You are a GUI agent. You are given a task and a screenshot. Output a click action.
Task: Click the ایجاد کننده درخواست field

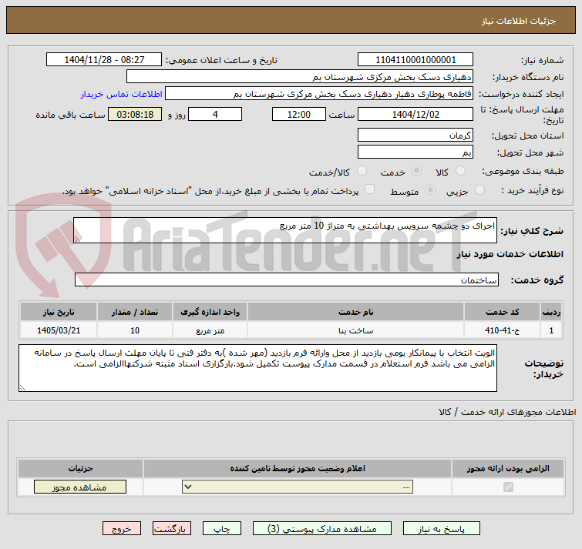pos(319,94)
